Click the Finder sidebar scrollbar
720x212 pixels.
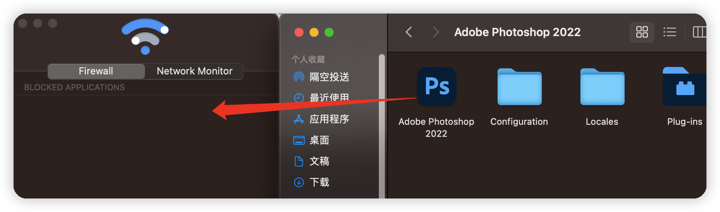382,126
